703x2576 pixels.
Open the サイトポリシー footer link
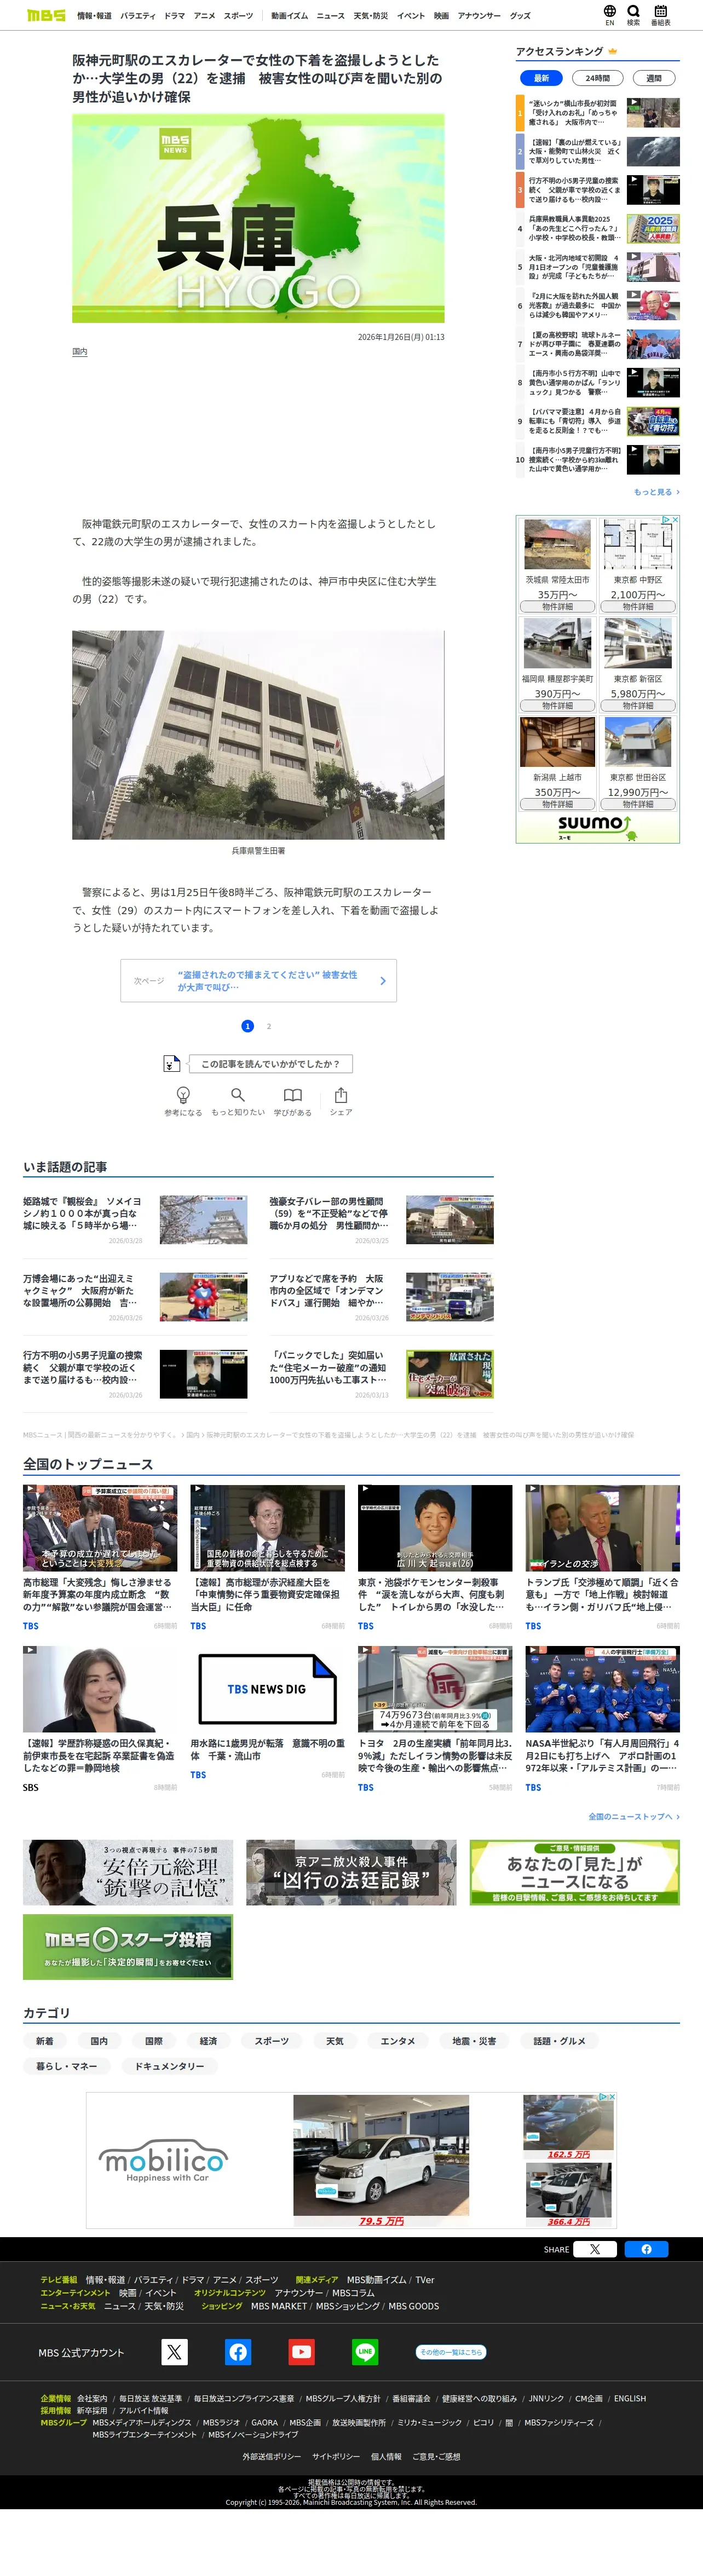click(336, 2456)
